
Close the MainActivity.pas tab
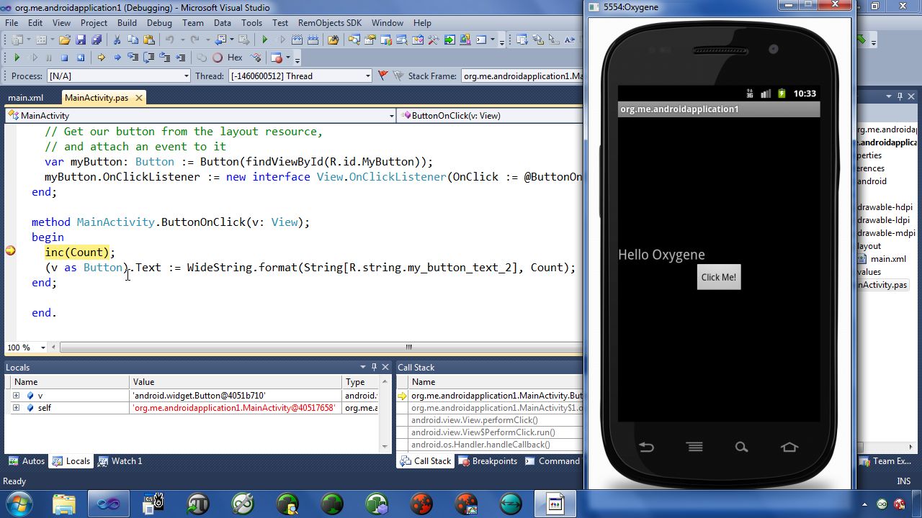click(x=139, y=98)
